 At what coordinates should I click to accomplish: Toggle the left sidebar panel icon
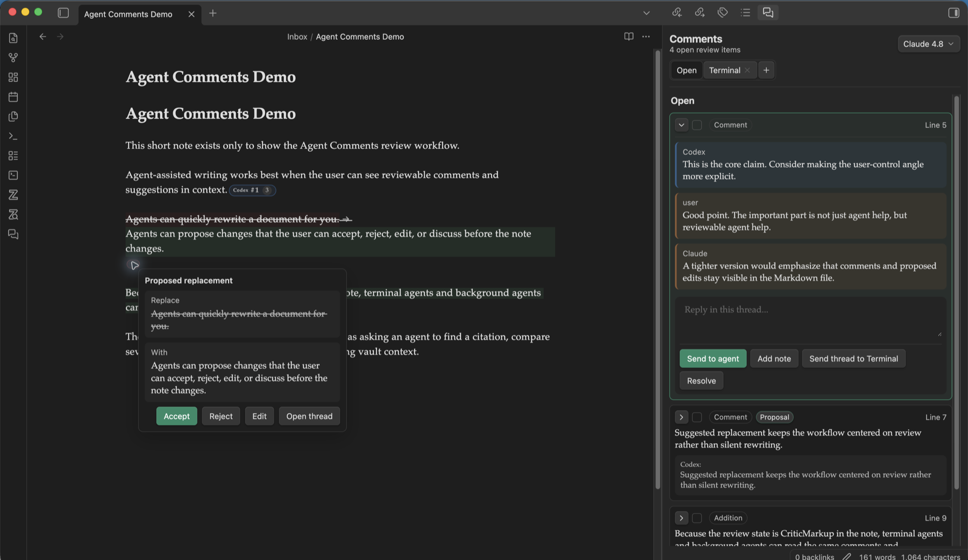point(63,13)
